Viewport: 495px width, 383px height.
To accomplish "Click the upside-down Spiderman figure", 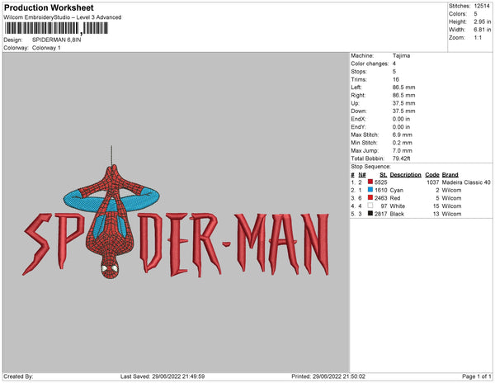I will pos(111,221).
